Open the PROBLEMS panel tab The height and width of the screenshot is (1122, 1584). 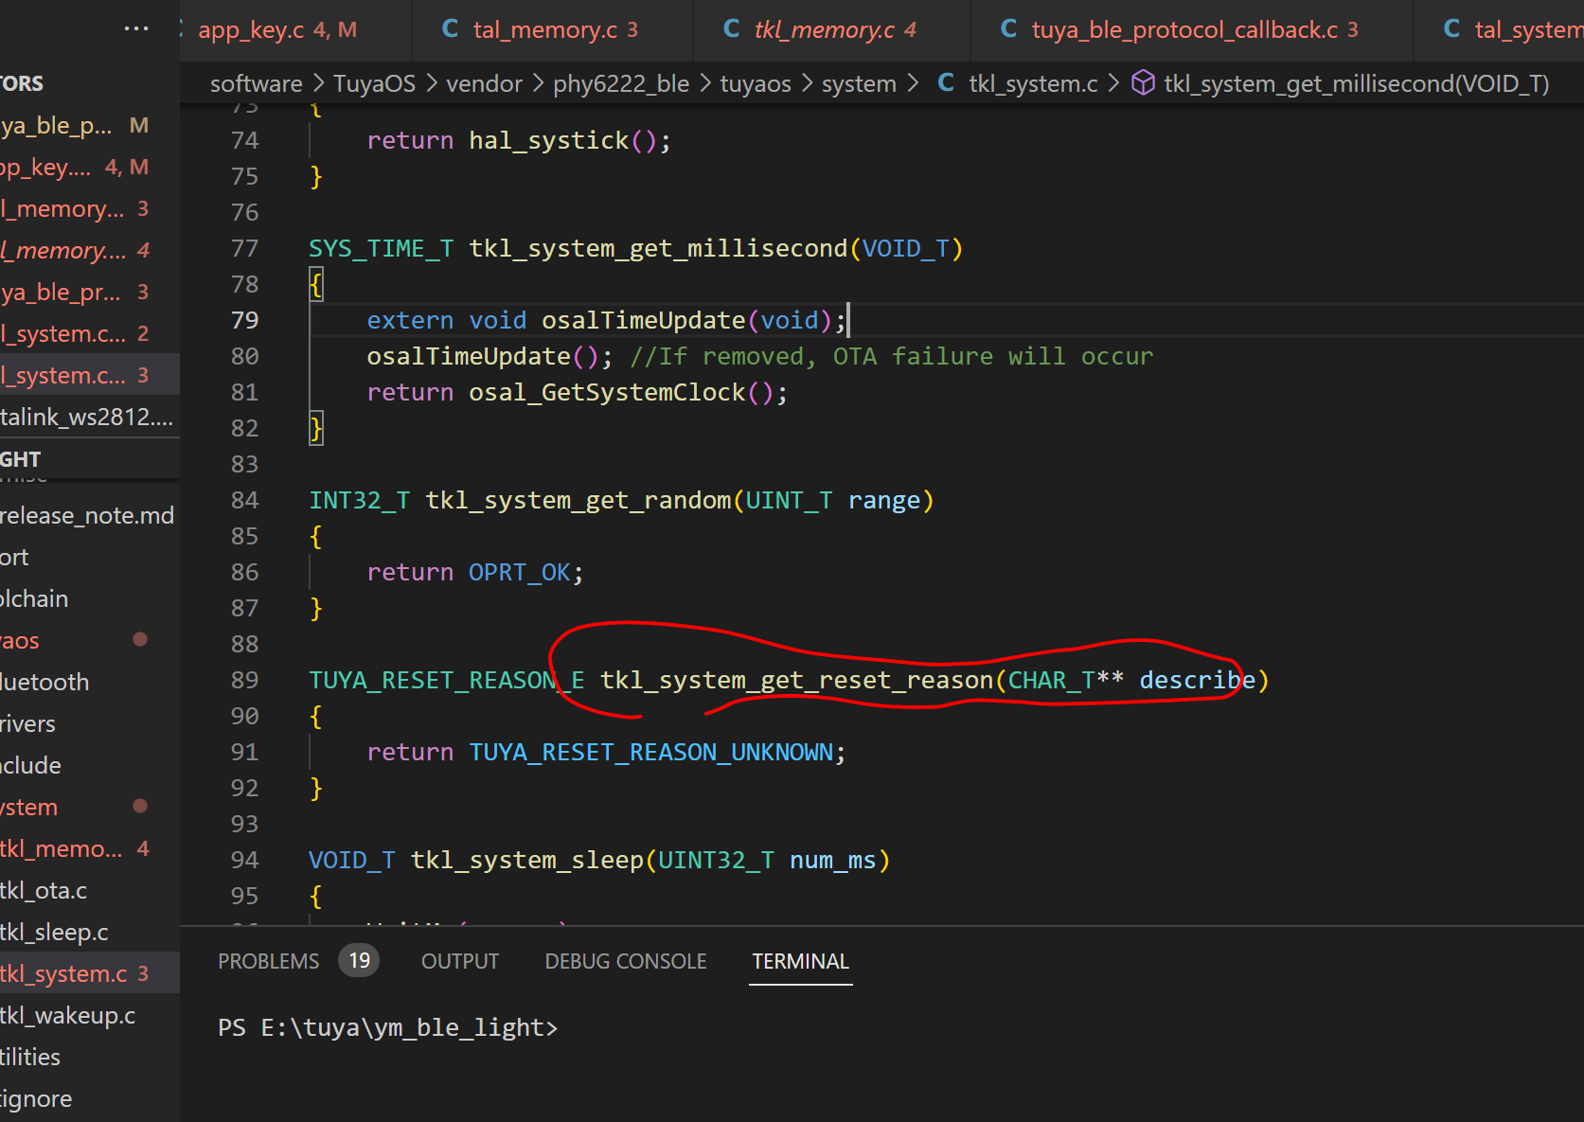click(269, 961)
